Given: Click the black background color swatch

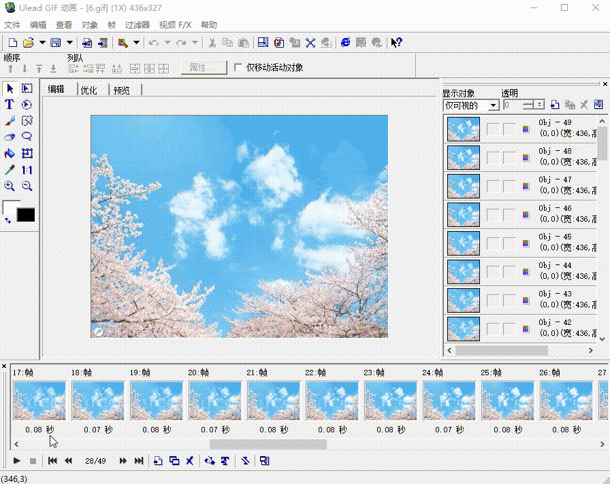Looking at the screenshot, I should (x=26, y=215).
